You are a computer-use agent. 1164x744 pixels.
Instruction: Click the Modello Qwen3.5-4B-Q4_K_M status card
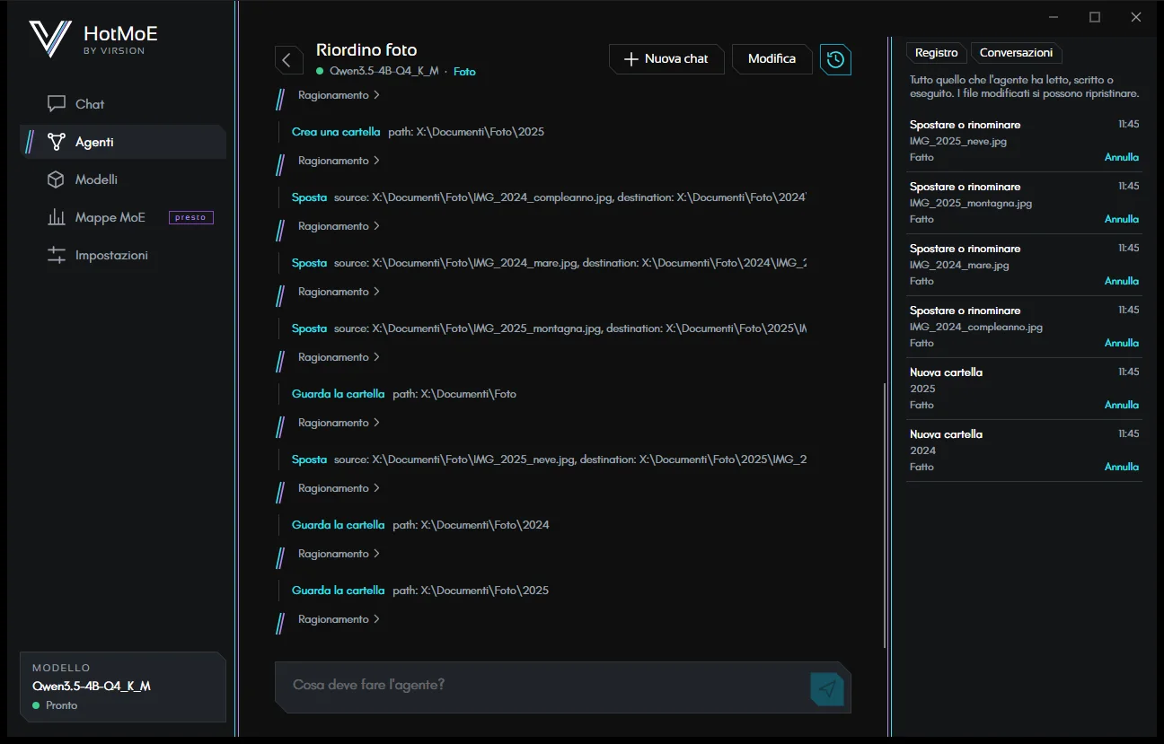coord(123,687)
